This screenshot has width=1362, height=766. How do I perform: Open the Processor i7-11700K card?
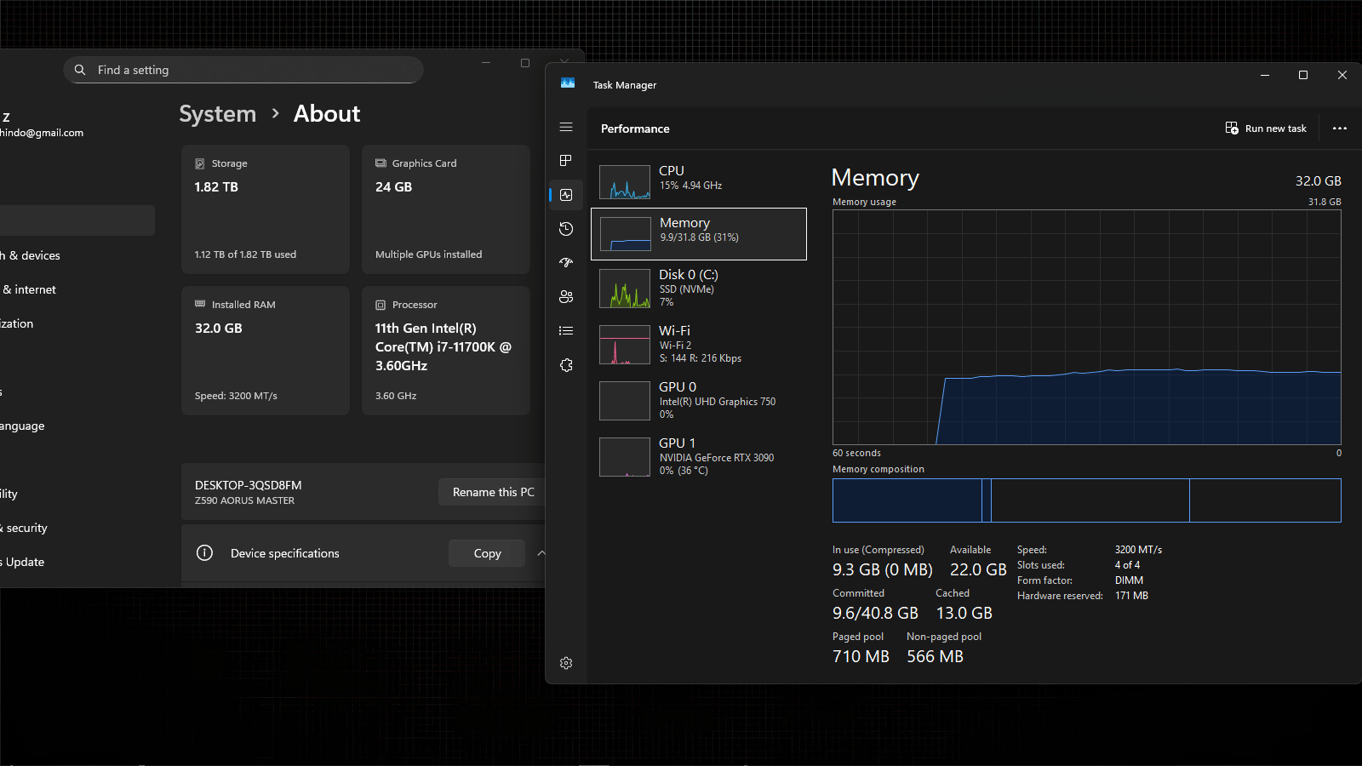click(446, 351)
